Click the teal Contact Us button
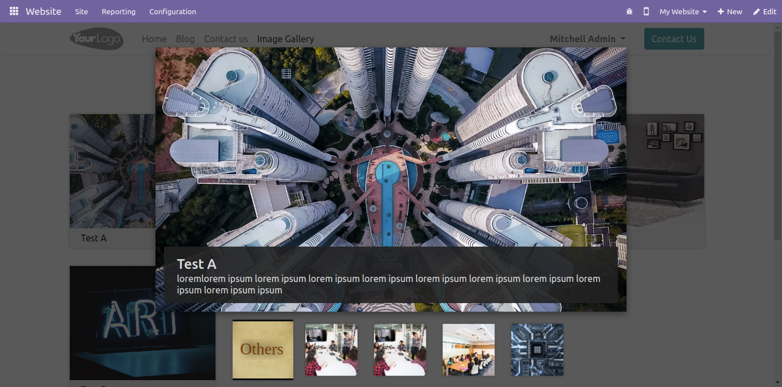 674,39
